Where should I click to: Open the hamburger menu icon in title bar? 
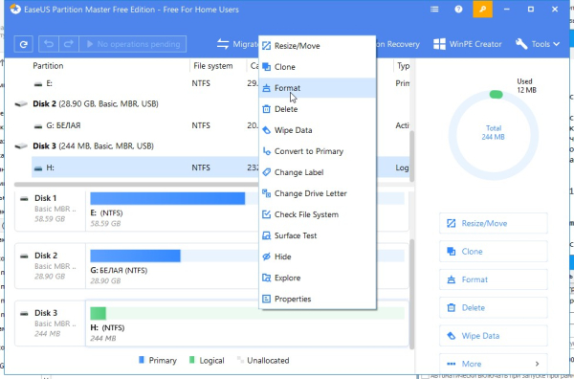(x=434, y=10)
